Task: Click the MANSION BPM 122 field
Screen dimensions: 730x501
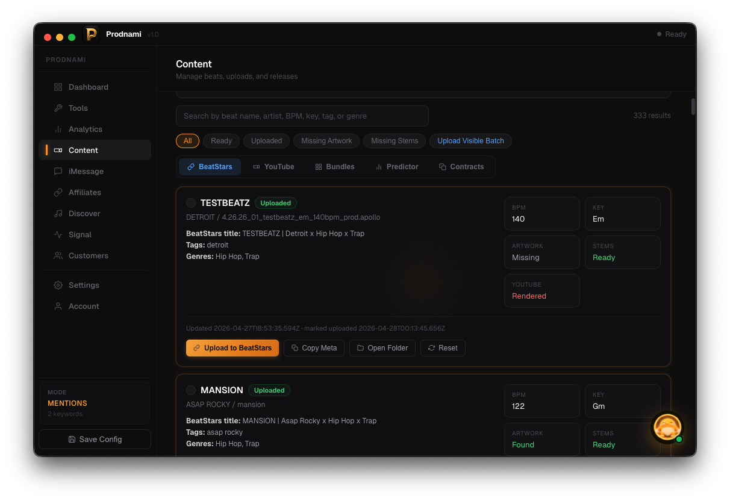Action: click(x=542, y=401)
